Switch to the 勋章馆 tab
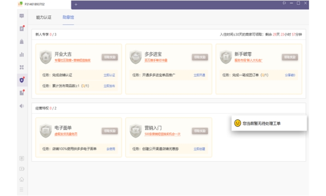This screenshot has width=326, height=196. coord(68,17)
